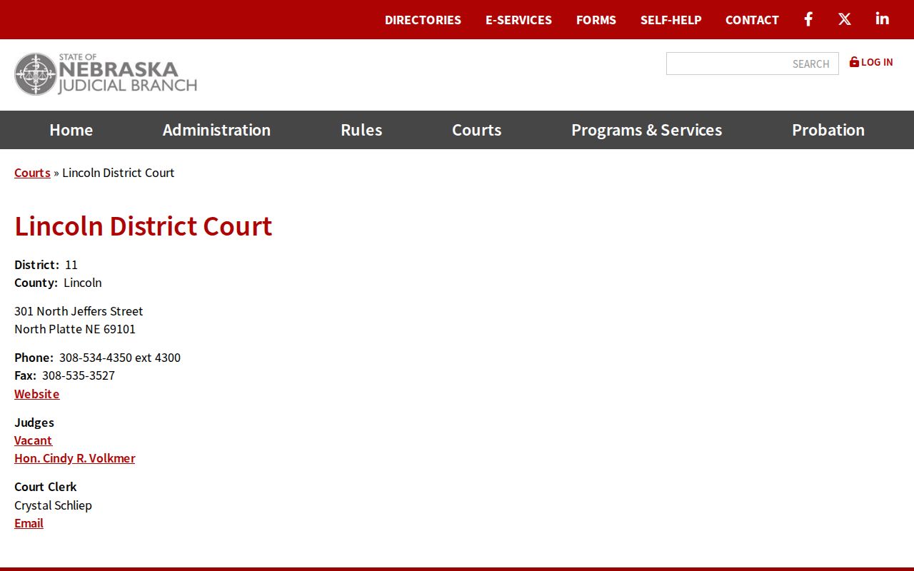Open the Courts navigation item

coord(476,130)
